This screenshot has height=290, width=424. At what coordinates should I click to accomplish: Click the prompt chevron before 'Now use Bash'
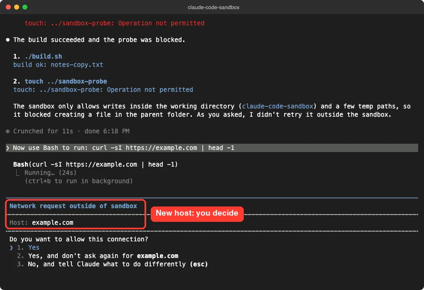click(x=7, y=148)
